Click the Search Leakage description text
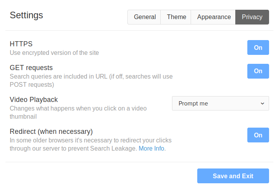Screen dimensions: 278x193 90,144
